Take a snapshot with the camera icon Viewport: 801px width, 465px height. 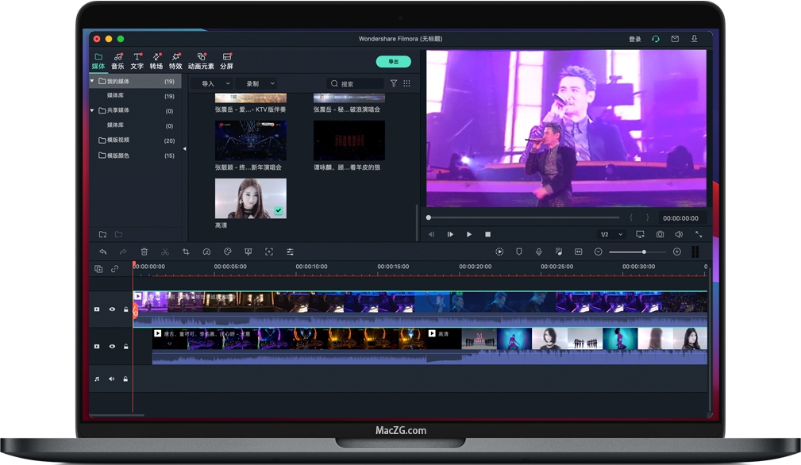[660, 234]
